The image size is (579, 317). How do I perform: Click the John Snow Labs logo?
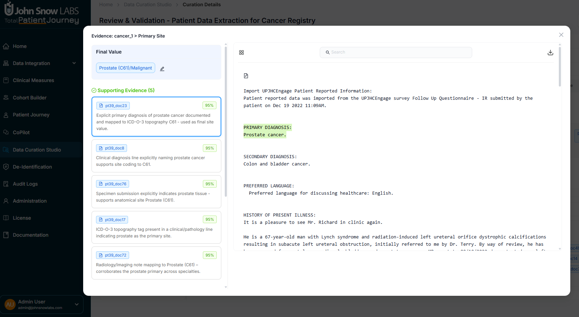tap(41, 13)
